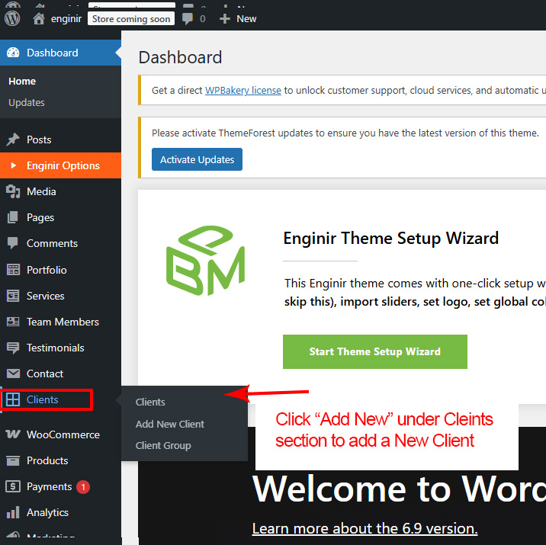
Task: Open the enginir site home icon
Action: [39, 18]
